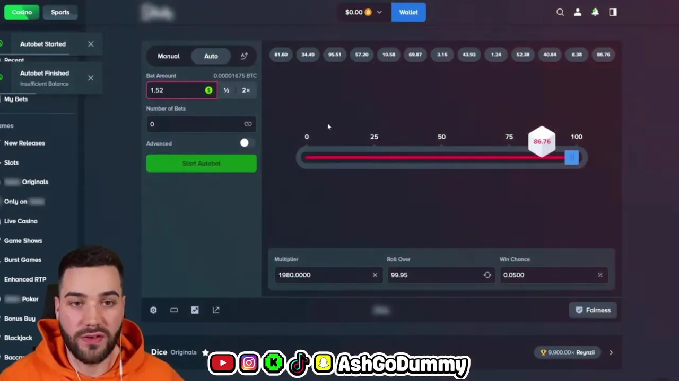Open New Releases in the sidebar
The image size is (679, 381).
24,143
